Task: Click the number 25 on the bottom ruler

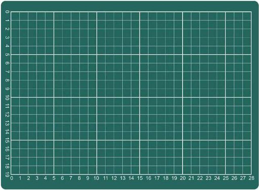Action: 225,178
